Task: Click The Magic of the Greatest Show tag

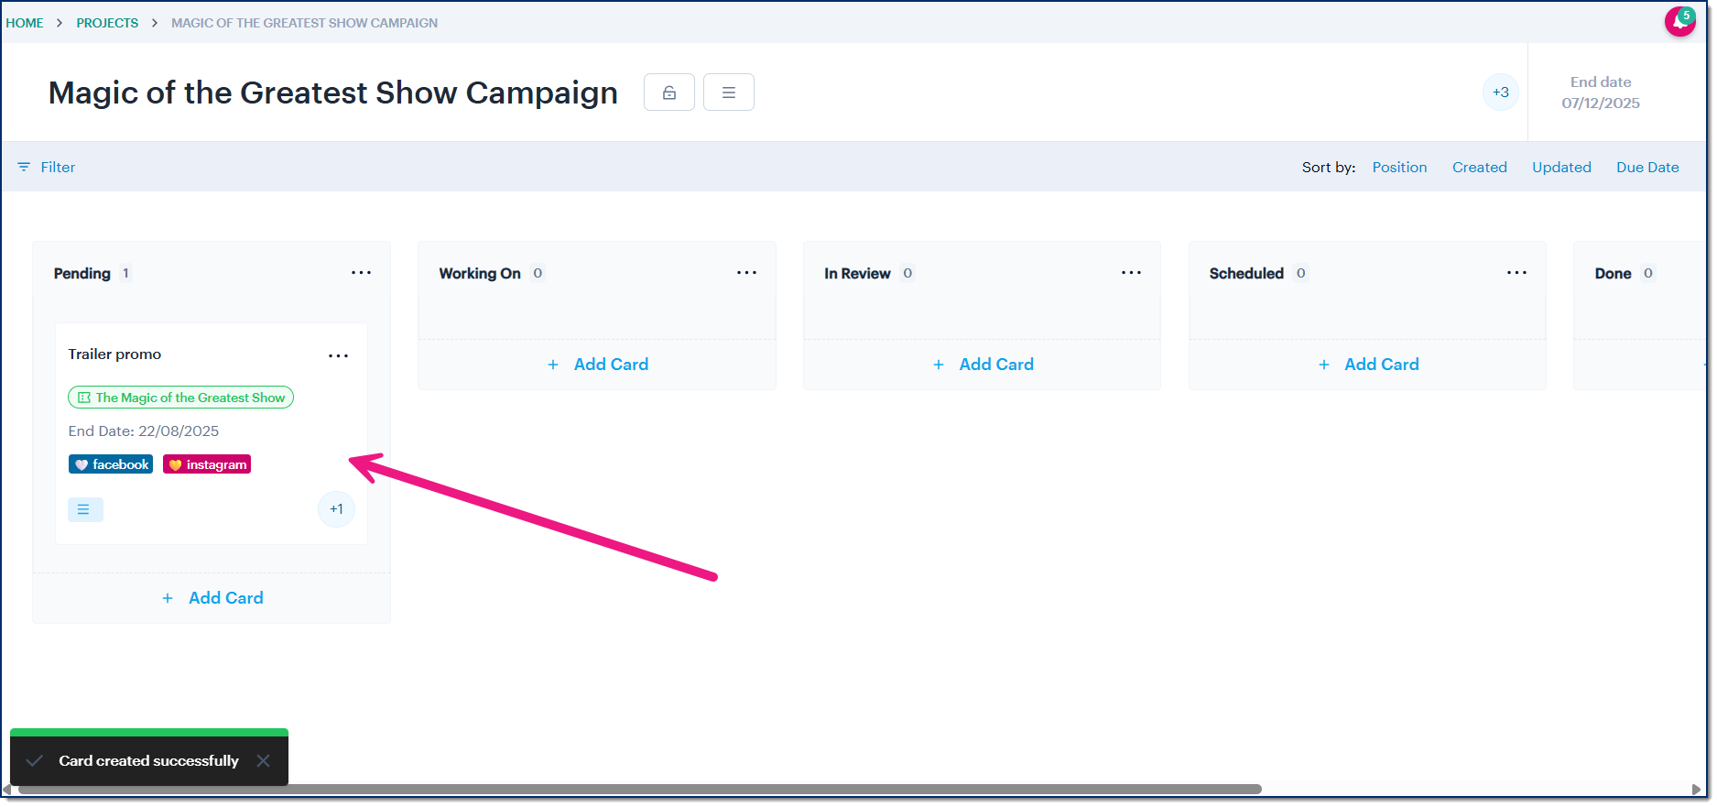Action: coord(181,398)
